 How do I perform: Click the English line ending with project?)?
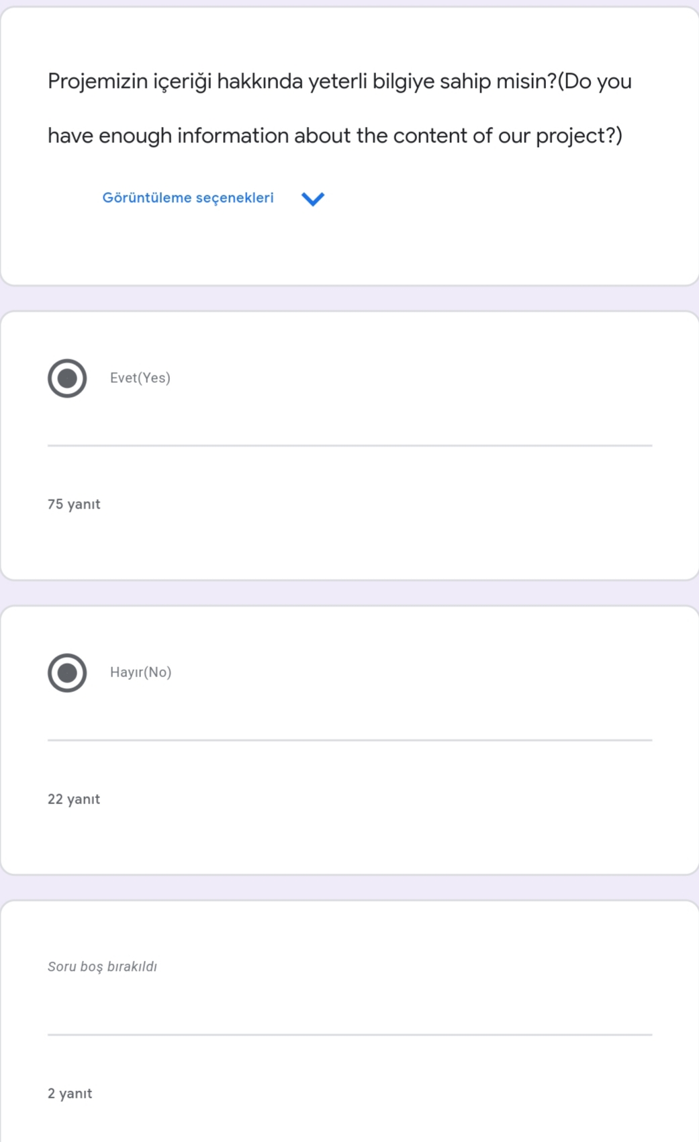click(334, 136)
